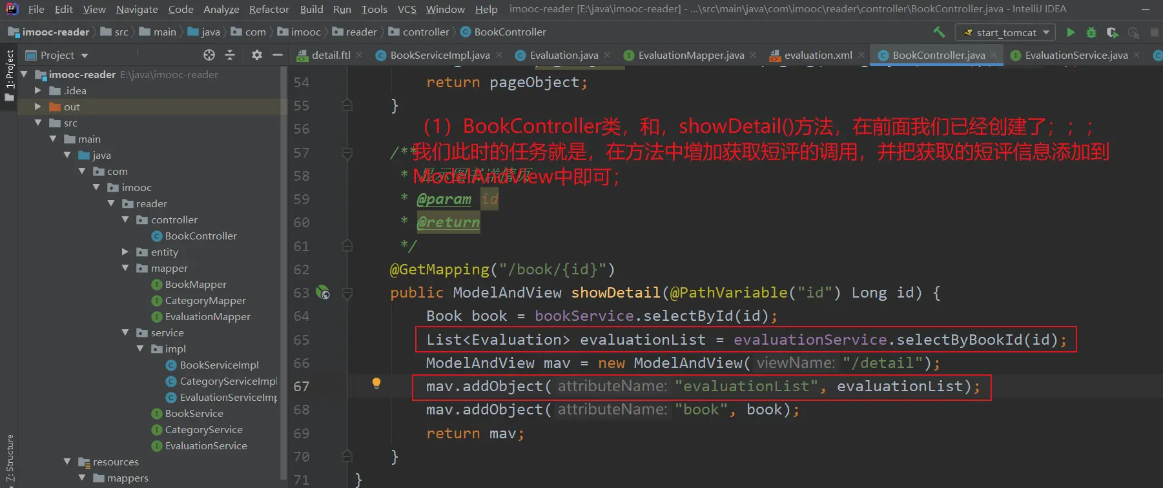Switch to the EvaluationMapper.java tab
The width and height of the screenshot is (1163, 488).
tap(690, 56)
